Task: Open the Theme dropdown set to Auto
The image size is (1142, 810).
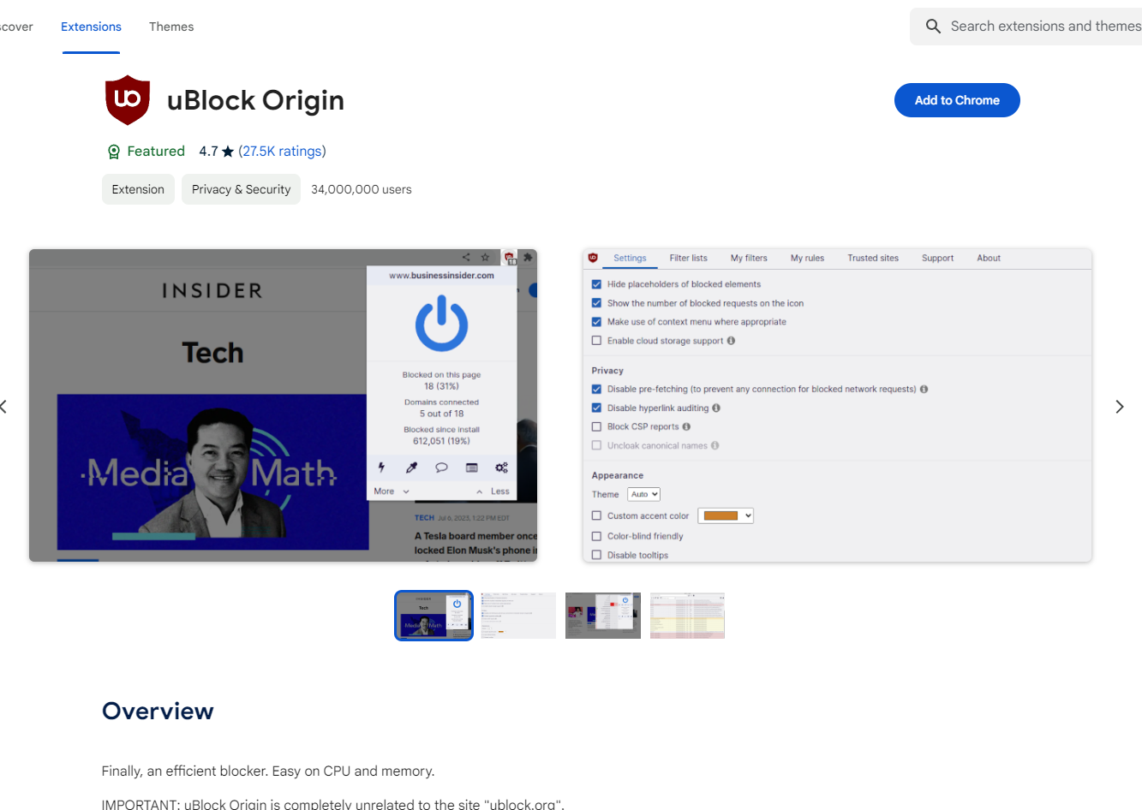Action: (643, 494)
